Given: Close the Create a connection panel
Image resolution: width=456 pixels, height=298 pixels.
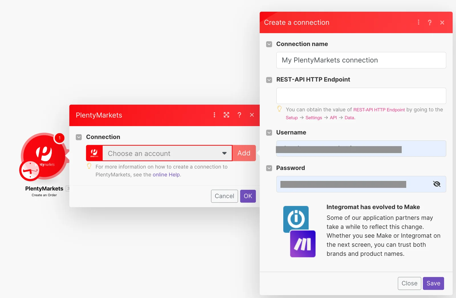Looking at the screenshot, I should 442,23.
